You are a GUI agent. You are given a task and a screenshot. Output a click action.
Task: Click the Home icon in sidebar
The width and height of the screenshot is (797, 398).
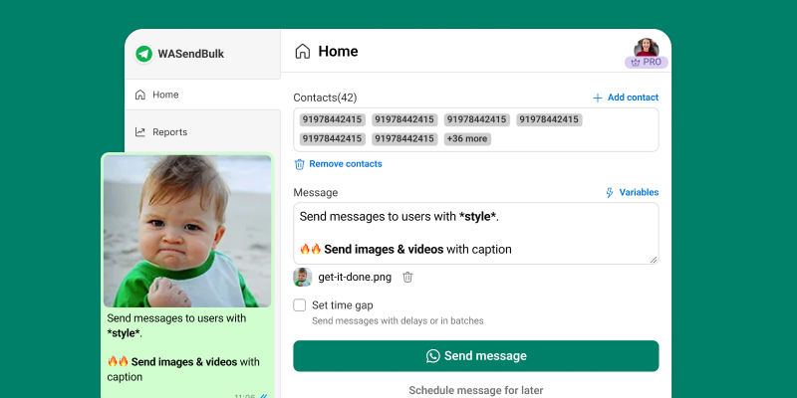139,95
